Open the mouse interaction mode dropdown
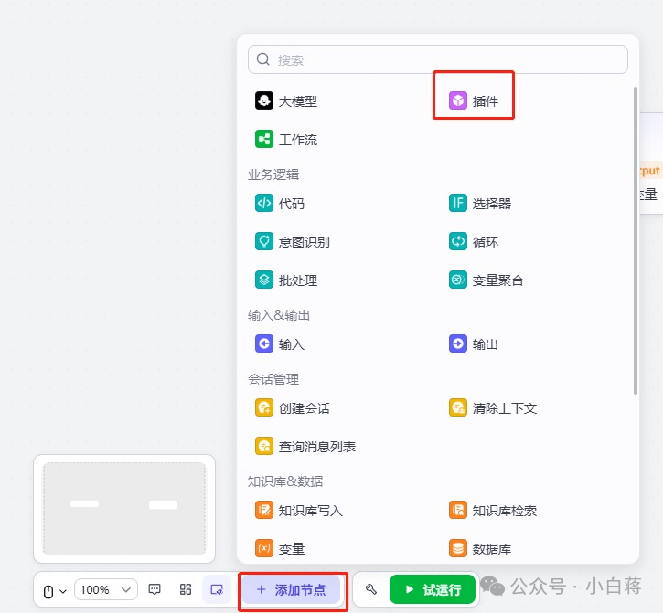The image size is (663, 613). [x=55, y=591]
